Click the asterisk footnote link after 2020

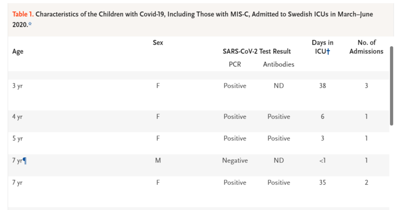point(30,24)
